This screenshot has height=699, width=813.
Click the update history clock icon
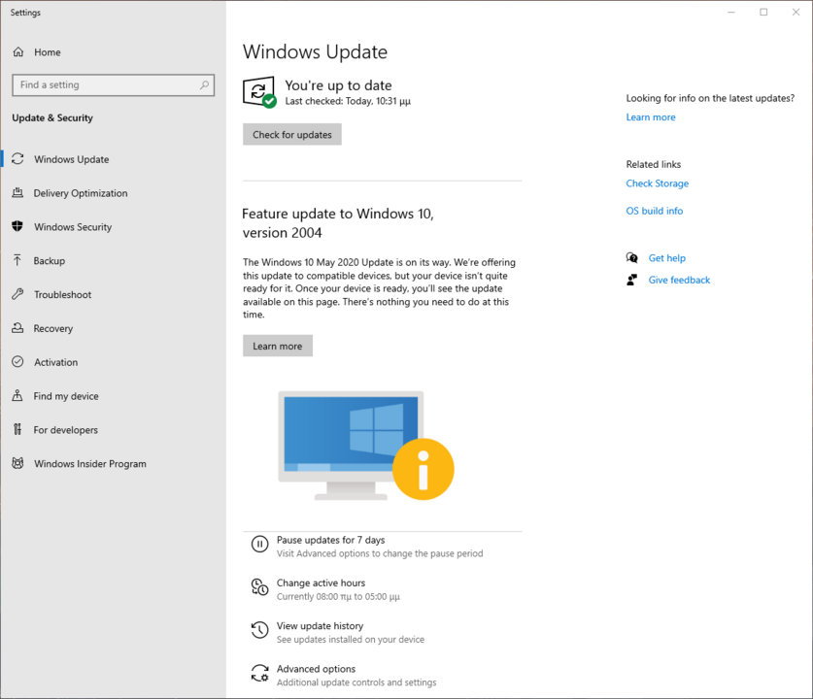[x=259, y=630]
